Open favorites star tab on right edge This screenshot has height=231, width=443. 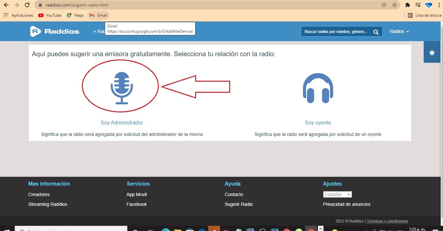[x=432, y=52]
